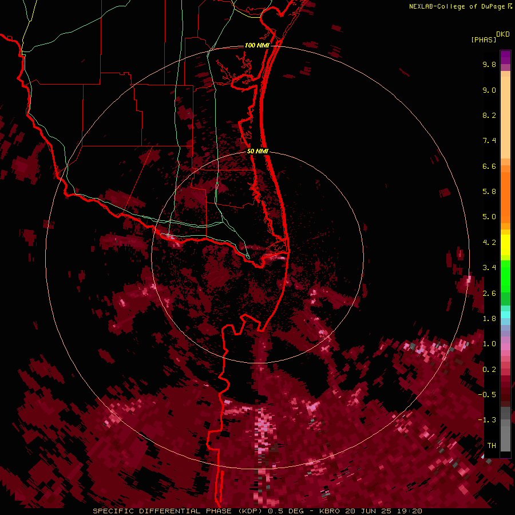
Task: Click the 6.6 value on the color scale
Action: pyautogui.click(x=489, y=166)
